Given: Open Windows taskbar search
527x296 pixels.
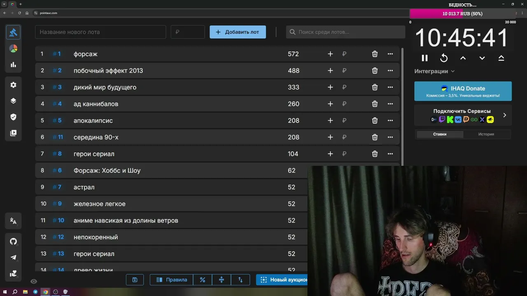Looking at the screenshot, I should (15, 292).
